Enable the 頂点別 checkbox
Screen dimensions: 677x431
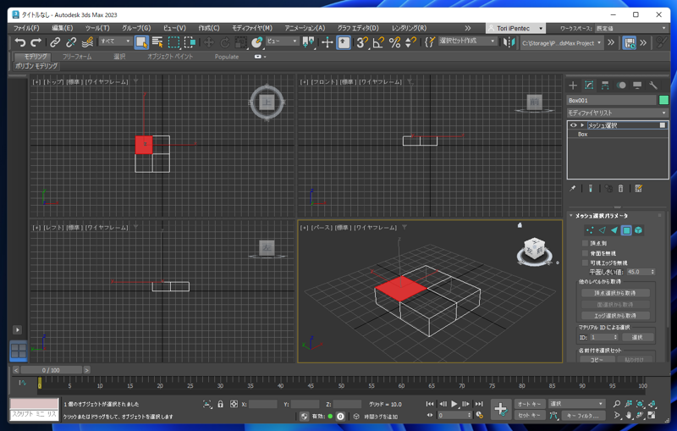click(x=585, y=244)
